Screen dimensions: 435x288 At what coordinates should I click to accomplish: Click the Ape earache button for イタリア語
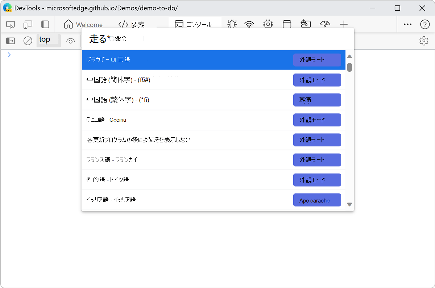pyautogui.click(x=317, y=200)
